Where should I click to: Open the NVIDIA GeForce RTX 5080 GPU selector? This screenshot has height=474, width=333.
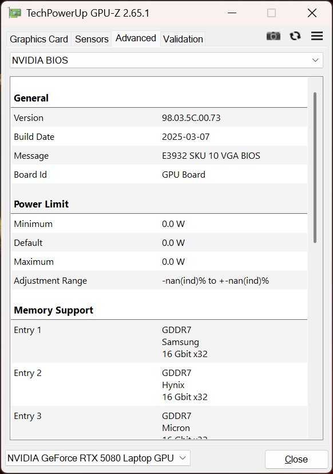(97, 458)
